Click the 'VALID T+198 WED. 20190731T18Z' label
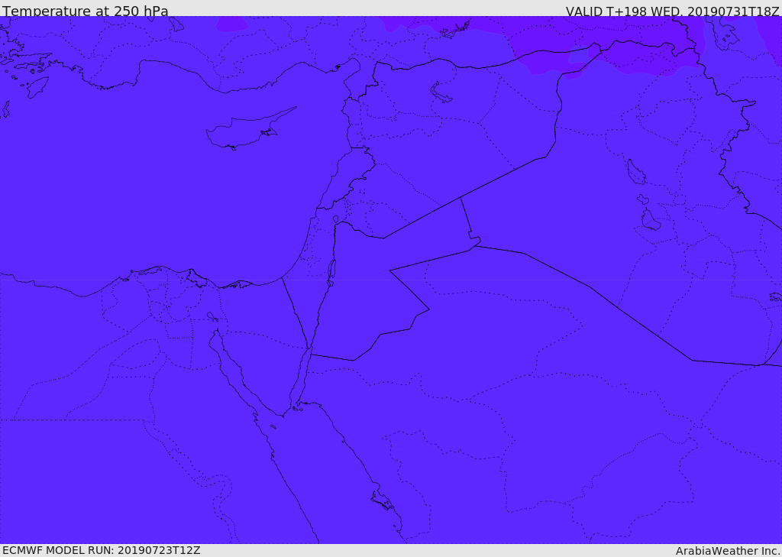 point(672,11)
